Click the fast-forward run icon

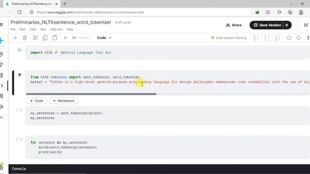tap(74, 38)
